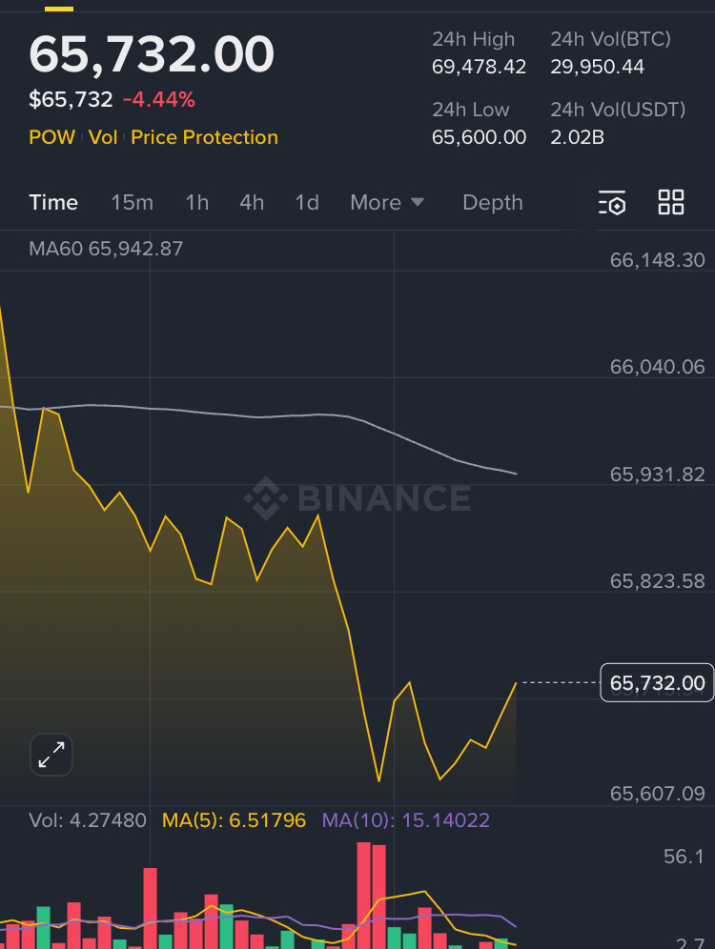Viewport: 715px width, 949px height.
Task: Choose the 1d interval
Action: pos(307,202)
